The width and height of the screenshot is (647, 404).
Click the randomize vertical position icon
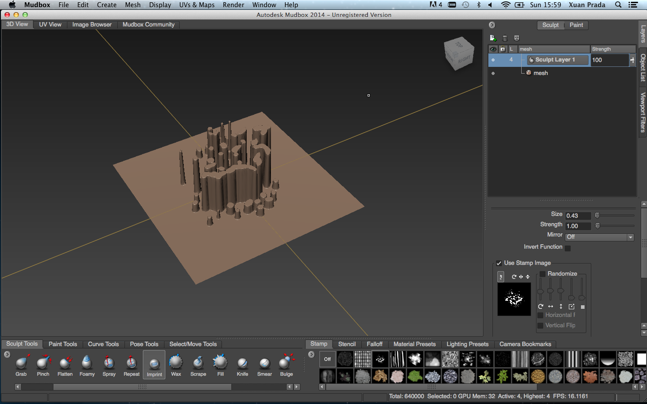pos(561,307)
